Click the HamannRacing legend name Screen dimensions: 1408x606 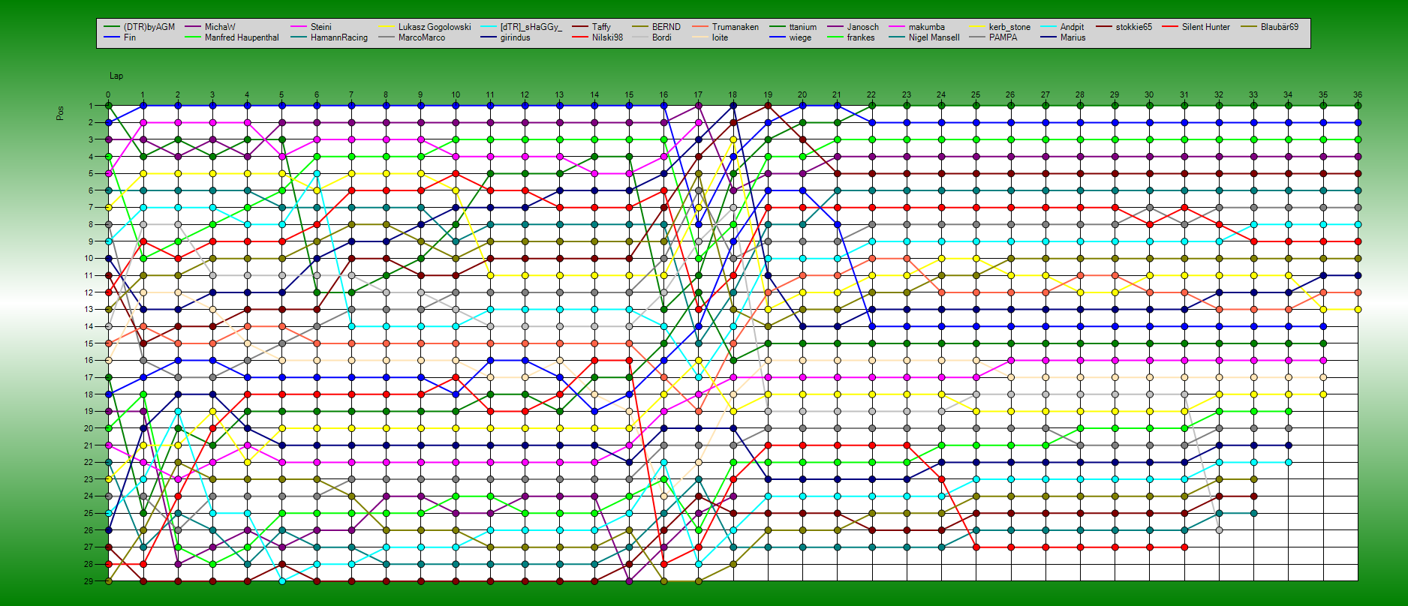point(339,37)
